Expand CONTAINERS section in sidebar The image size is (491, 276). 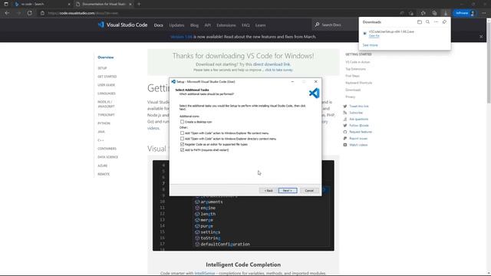click(x=107, y=149)
